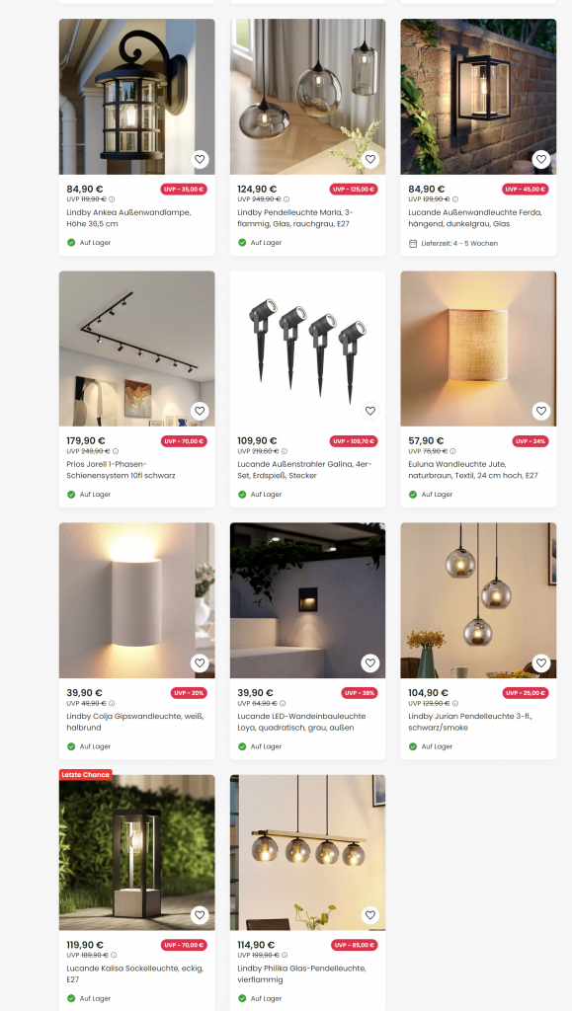Wishlist the Lindby Colja Gipswandleuchte

pyautogui.click(x=200, y=662)
